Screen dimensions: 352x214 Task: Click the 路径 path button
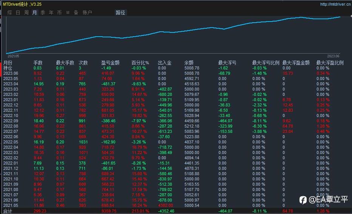pos(121,12)
